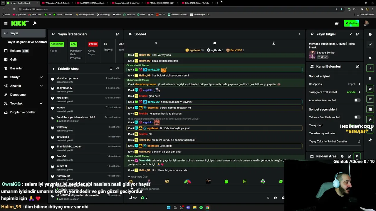Image resolution: width=376 pixels, height=211 pixels.
Task: Click the green Go live button
Action: pyautogui.click(x=352, y=23)
